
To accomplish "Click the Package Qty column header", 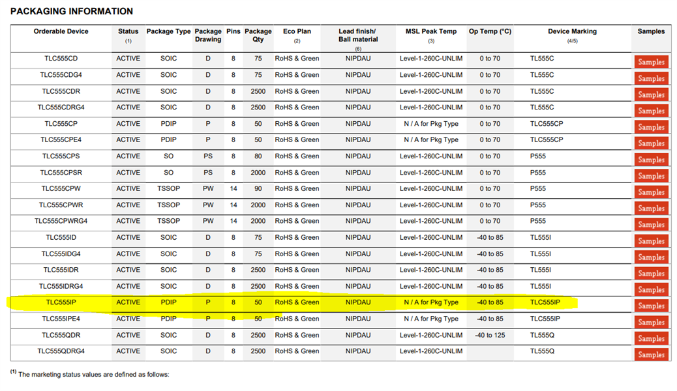I will [x=258, y=35].
